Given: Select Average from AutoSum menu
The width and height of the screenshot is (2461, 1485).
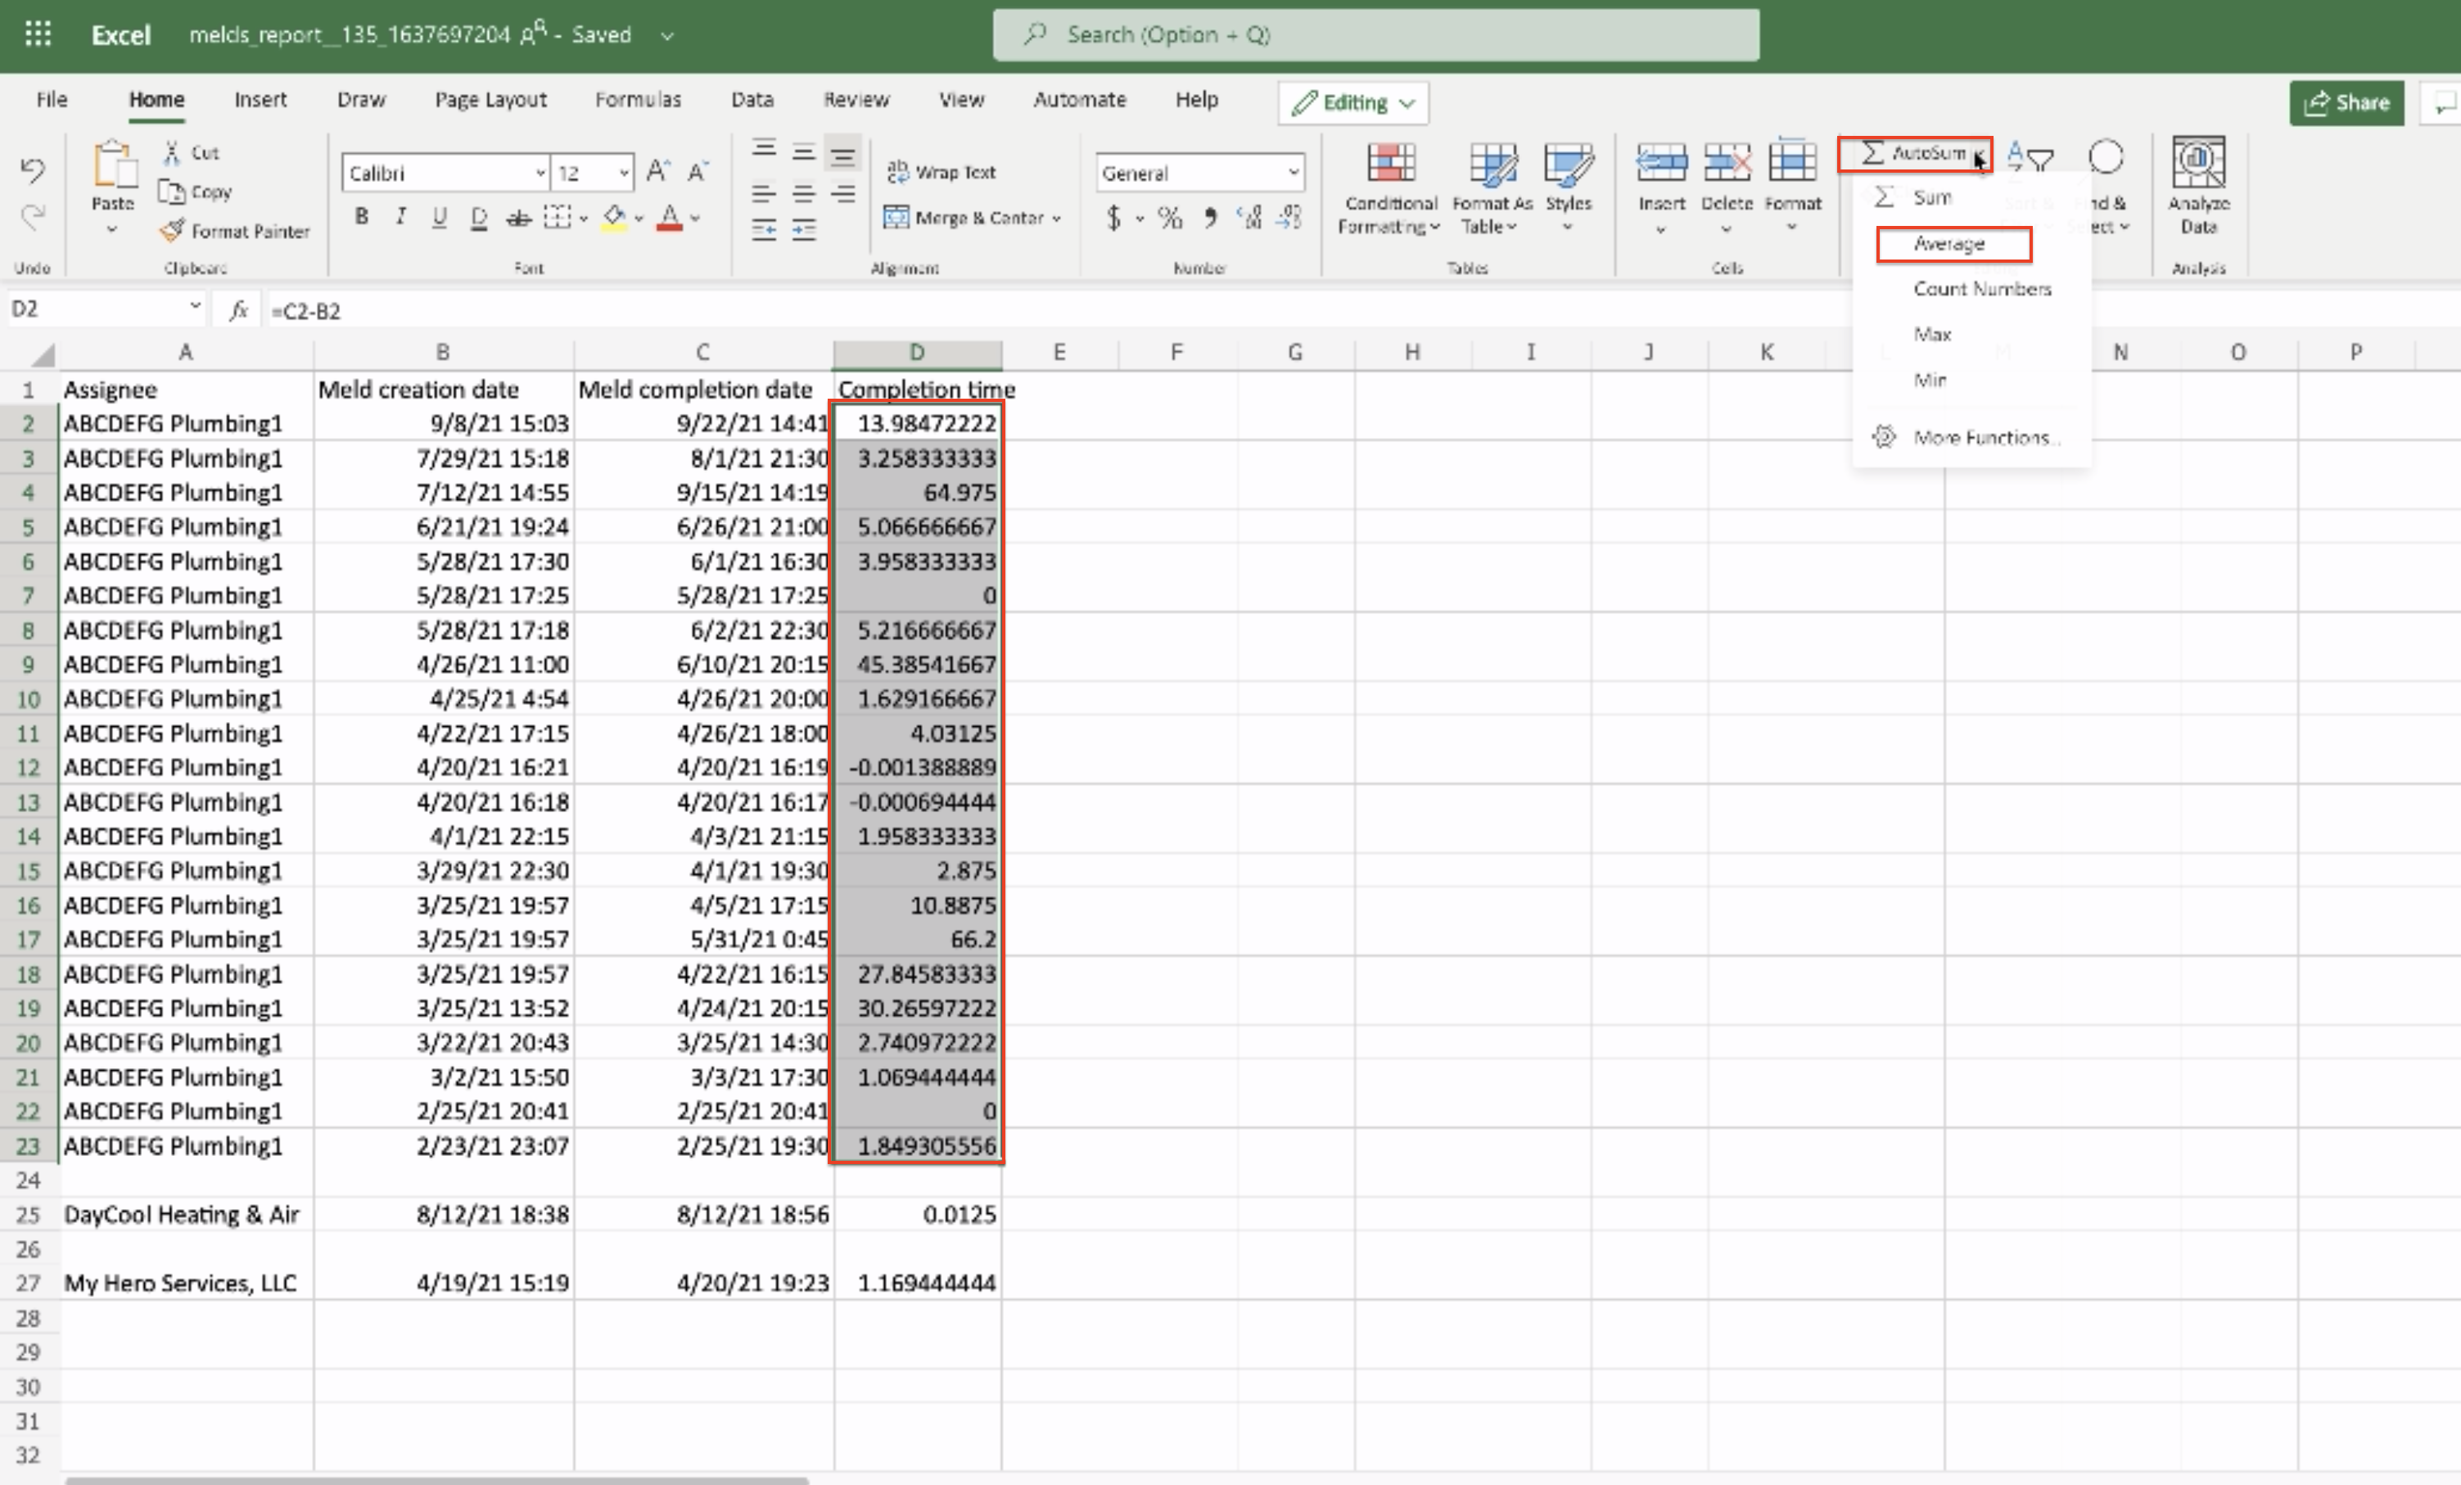Looking at the screenshot, I should (x=1948, y=244).
